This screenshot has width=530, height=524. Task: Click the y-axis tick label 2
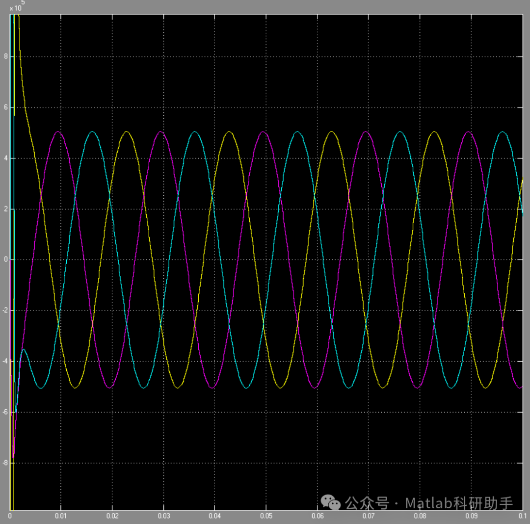(6, 209)
